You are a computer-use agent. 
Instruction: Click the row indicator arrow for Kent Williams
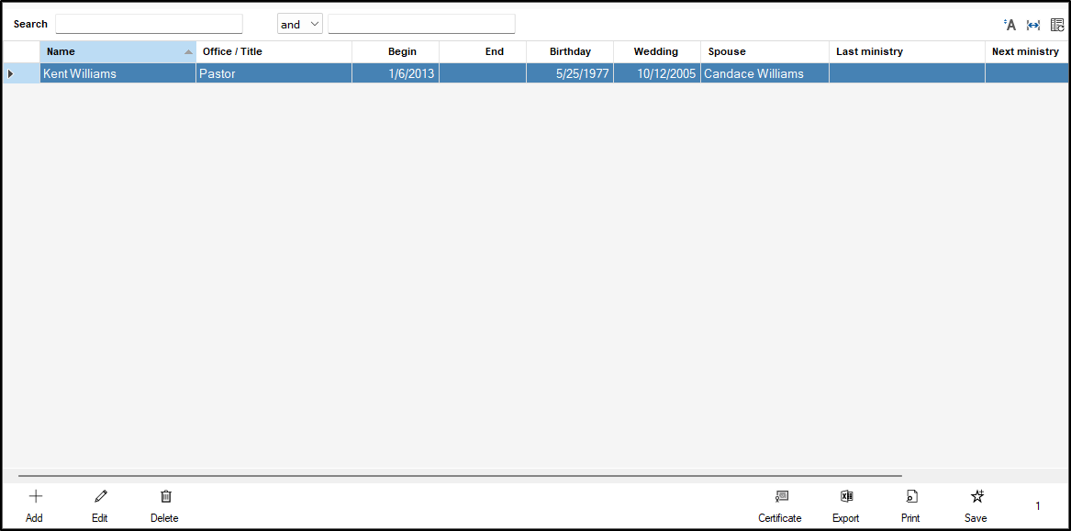11,73
